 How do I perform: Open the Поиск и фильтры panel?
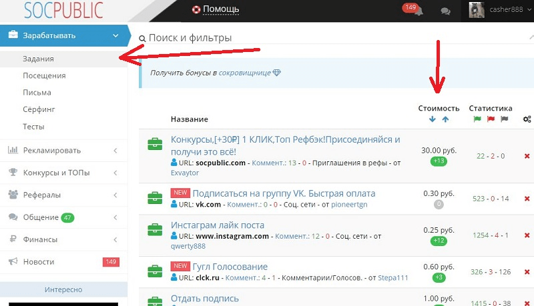pos(190,38)
